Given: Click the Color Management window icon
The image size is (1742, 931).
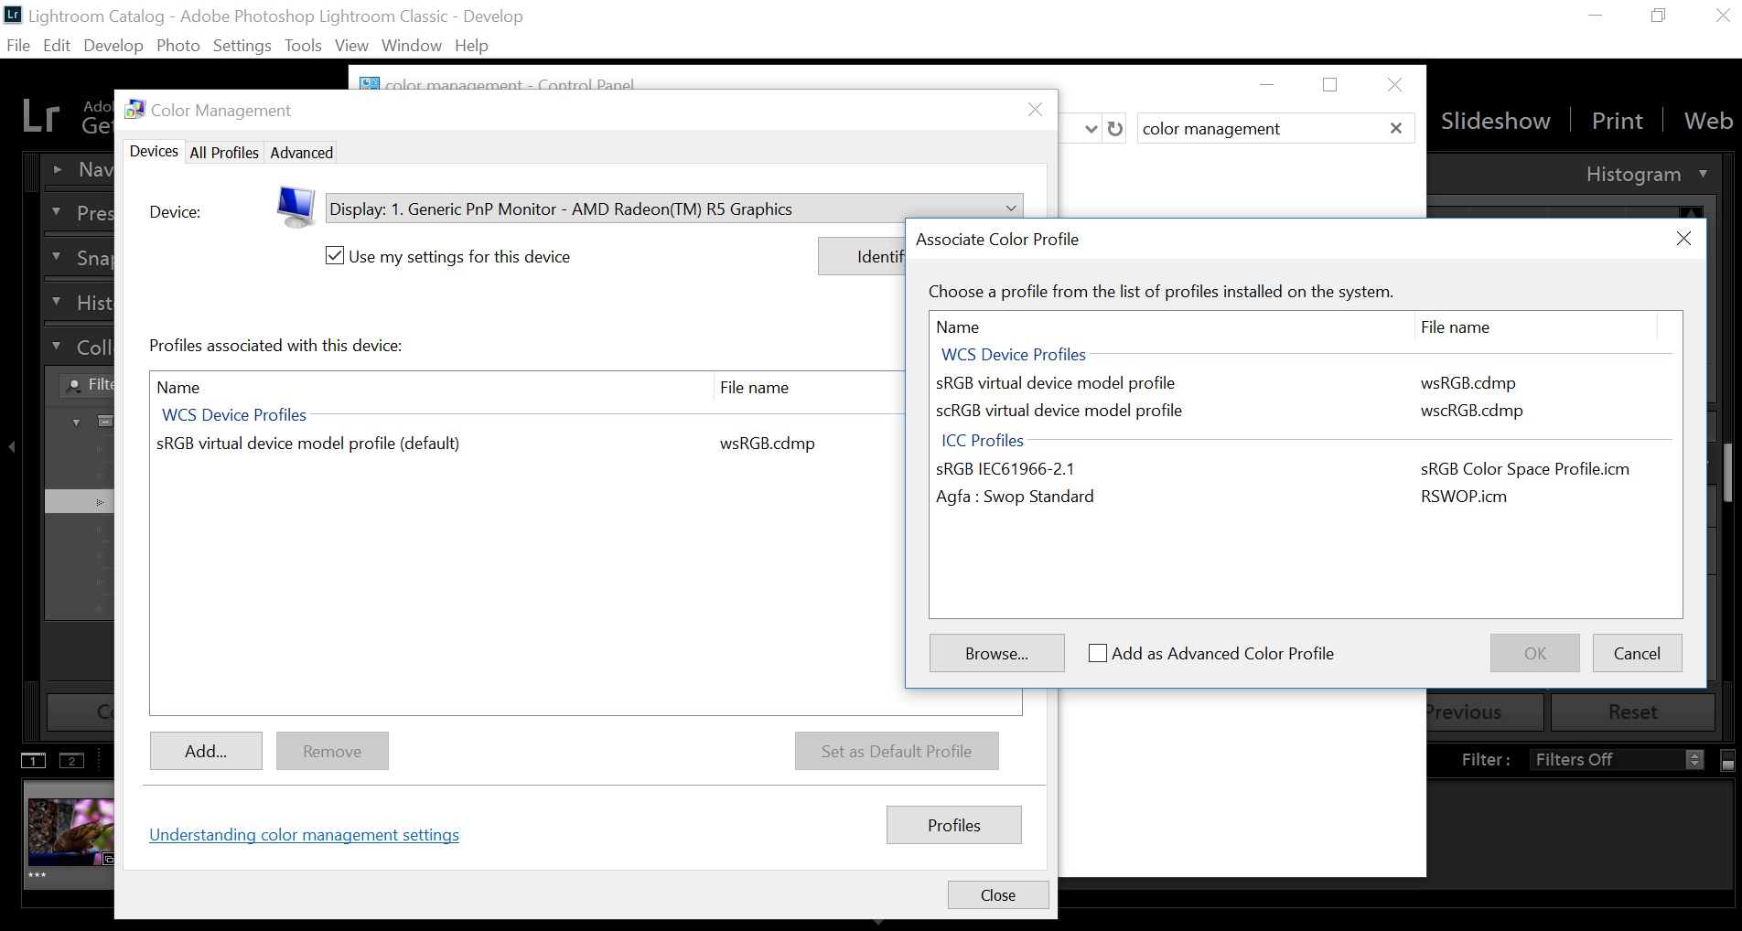Looking at the screenshot, I should point(135,110).
